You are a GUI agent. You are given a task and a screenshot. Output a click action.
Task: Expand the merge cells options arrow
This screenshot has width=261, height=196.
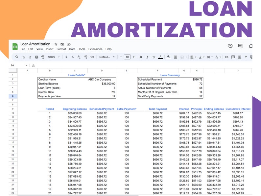point(186,57)
